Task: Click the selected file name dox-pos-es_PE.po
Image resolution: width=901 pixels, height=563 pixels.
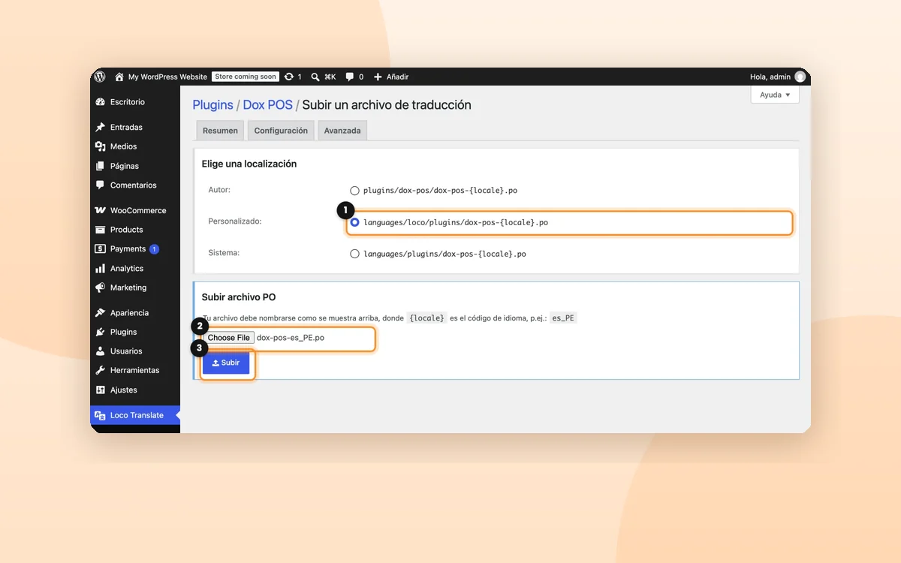Action: [x=291, y=338]
